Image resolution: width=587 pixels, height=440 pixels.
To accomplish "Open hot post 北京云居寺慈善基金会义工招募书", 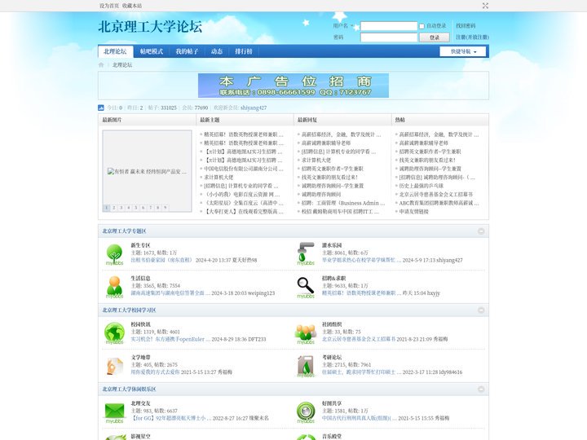I will pos(435,195).
